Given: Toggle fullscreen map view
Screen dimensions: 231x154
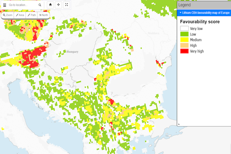Looking at the screenshot, I should pyautogui.click(x=67, y=5).
